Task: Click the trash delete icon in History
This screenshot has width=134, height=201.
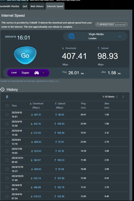Action: pyautogui.click(x=7, y=97)
